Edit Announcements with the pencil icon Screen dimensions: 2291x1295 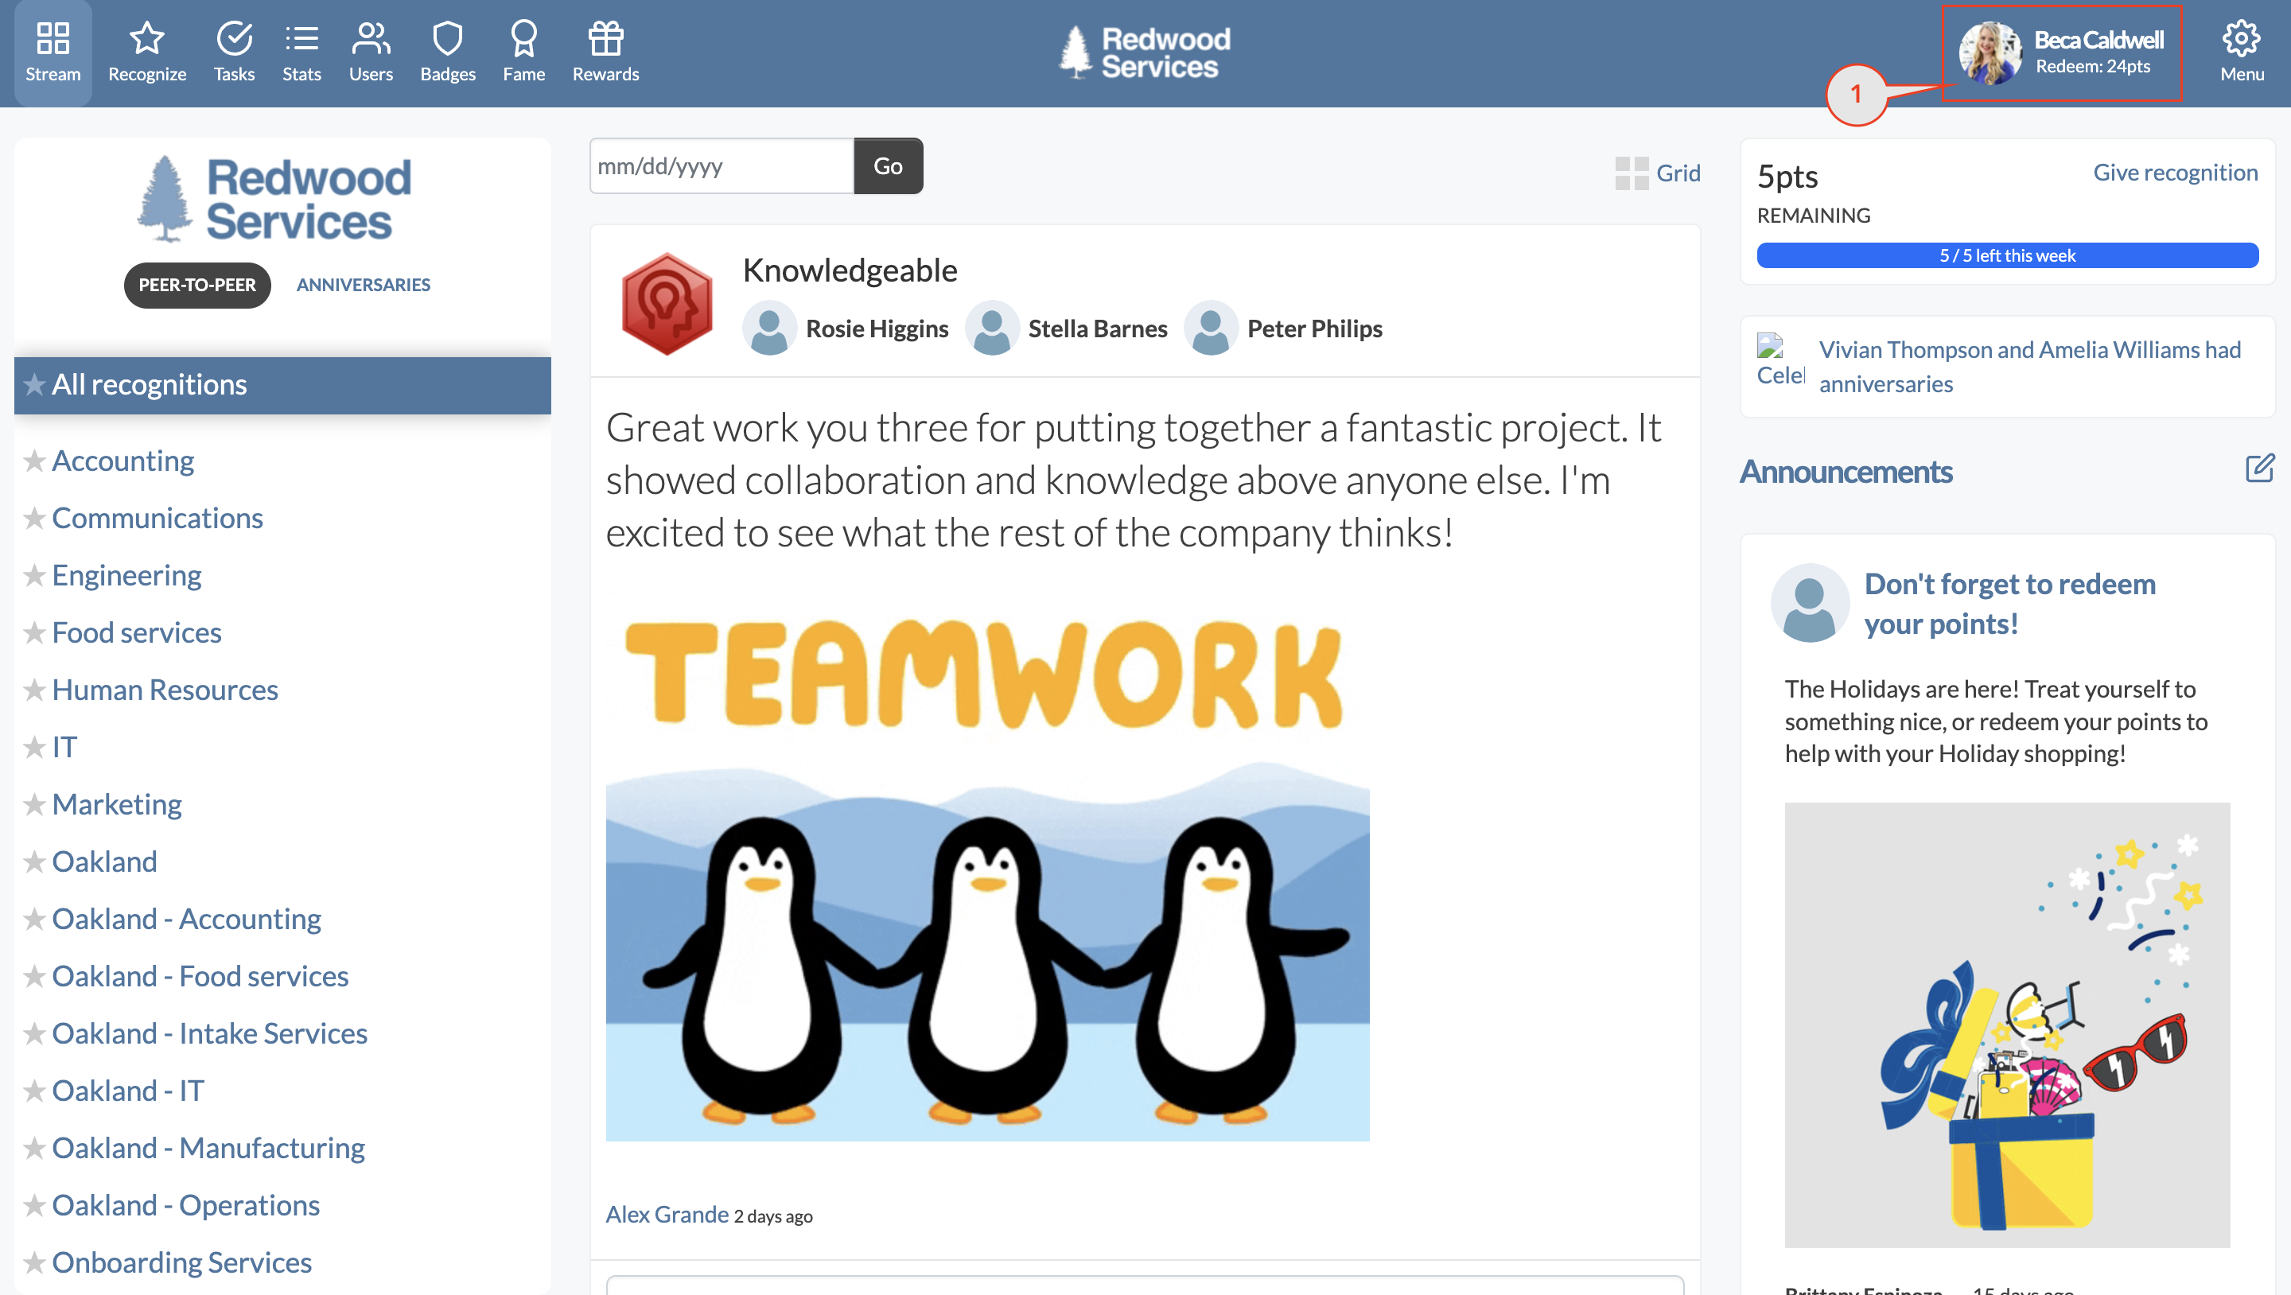[x=2260, y=468]
